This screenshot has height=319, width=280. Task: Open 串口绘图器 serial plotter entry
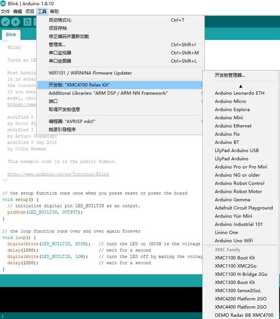(120, 61)
